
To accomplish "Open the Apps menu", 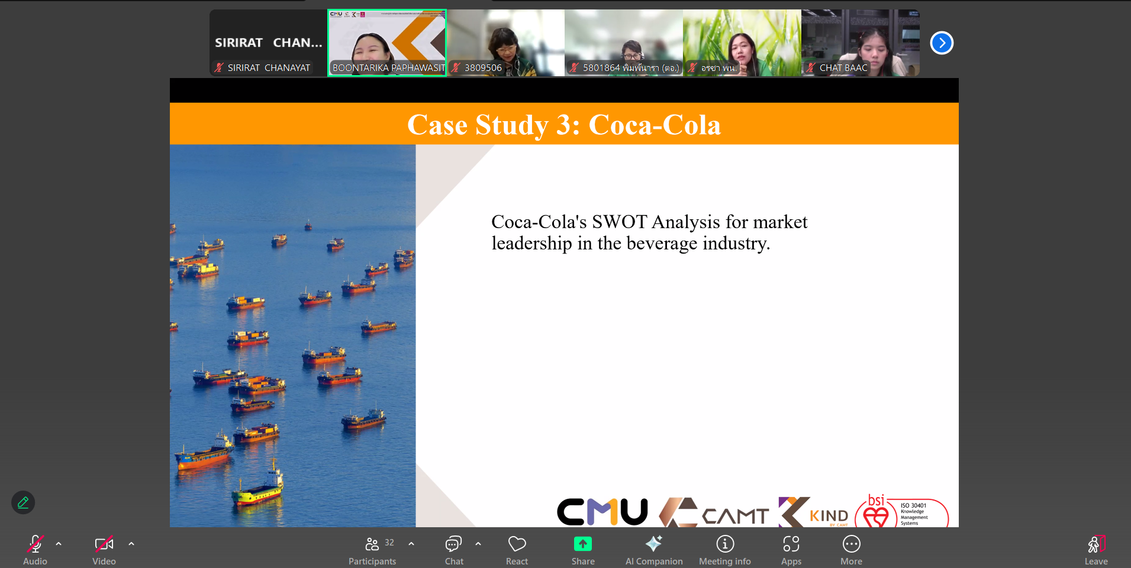I will [x=791, y=550].
